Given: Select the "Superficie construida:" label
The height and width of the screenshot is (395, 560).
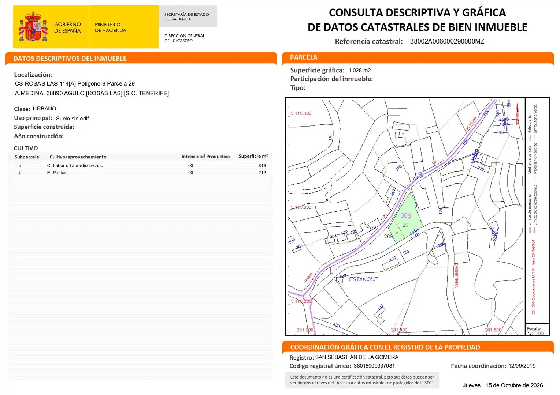Looking at the screenshot, I should coord(44,127).
